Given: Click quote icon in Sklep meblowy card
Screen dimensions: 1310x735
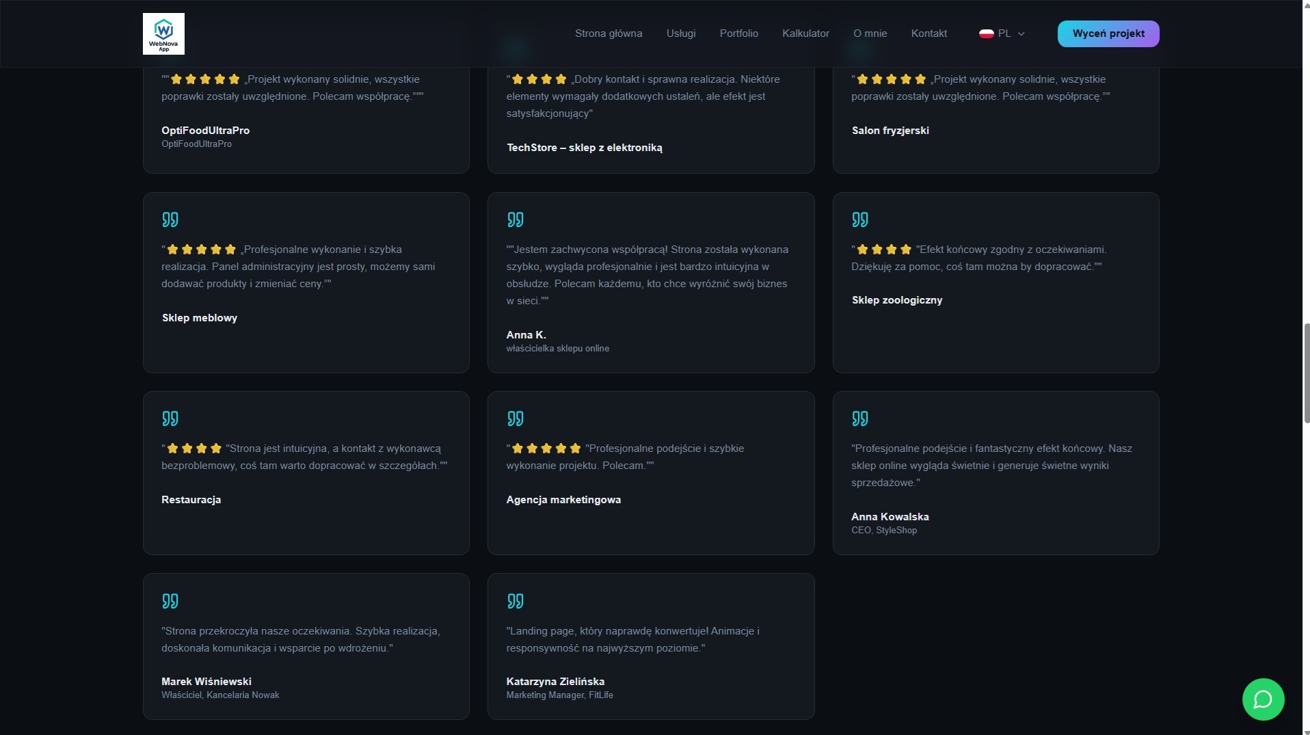Looking at the screenshot, I should coord(170,219).
